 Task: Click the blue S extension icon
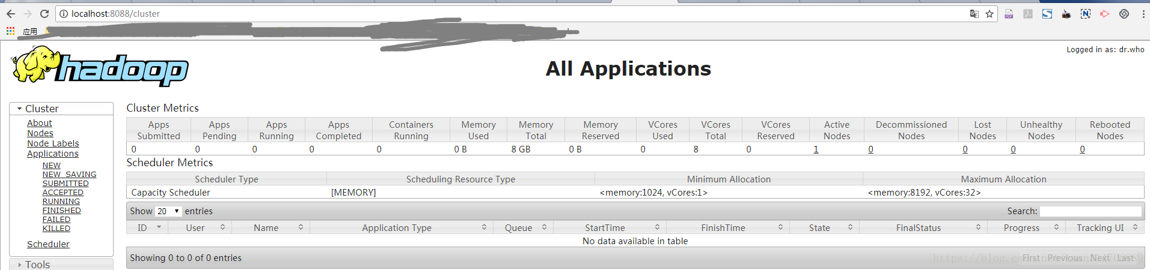[1047, 14]
